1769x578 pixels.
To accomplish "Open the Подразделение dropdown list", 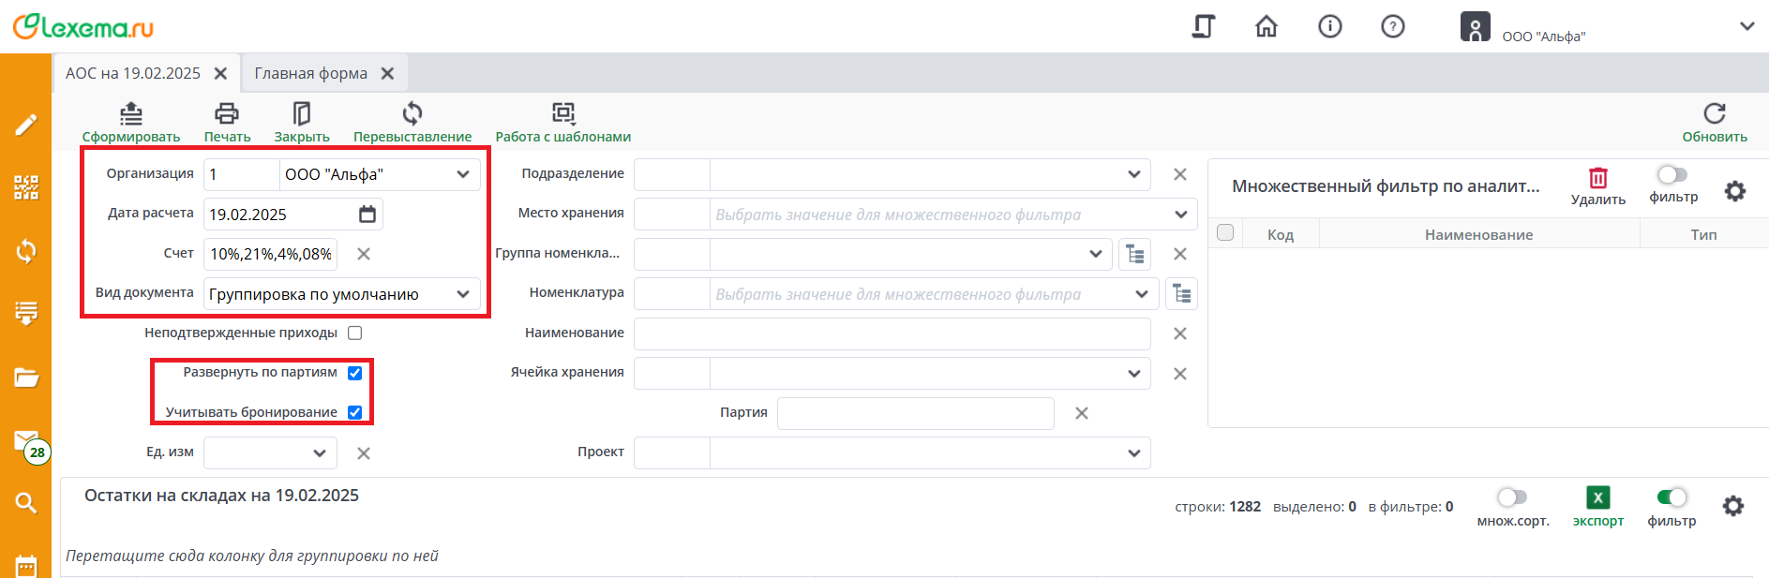I will click(x=1133, y=174).
